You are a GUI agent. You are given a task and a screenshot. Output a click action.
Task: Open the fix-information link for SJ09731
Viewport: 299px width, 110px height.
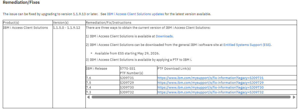click(210, 78)
